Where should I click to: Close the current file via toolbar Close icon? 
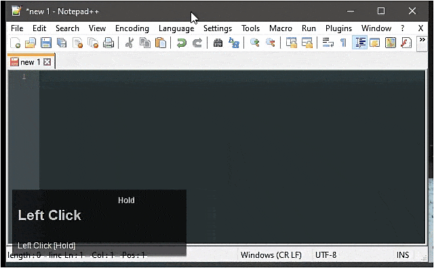click(77, 43)
